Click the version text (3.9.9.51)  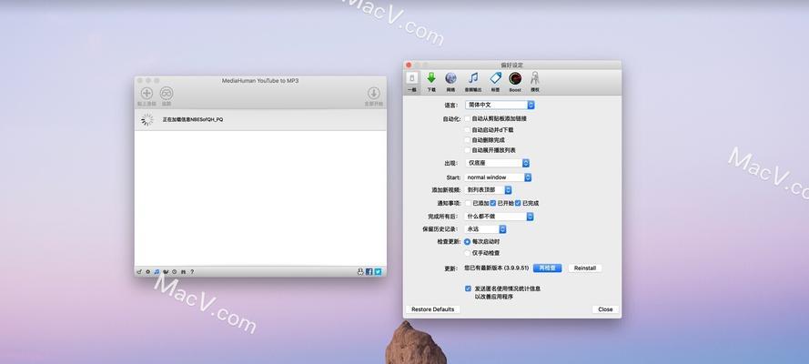(516, 268)
